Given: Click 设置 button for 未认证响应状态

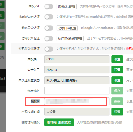Looking at the screenshot, I should point(117,80).
